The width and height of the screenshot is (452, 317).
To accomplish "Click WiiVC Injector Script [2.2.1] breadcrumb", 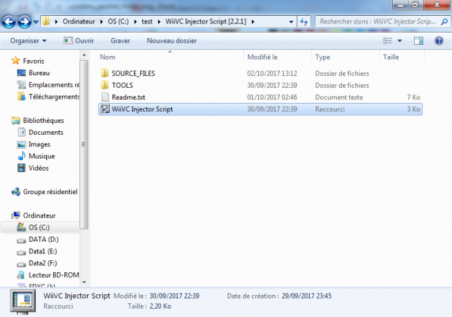I will (x=206, y=21).
